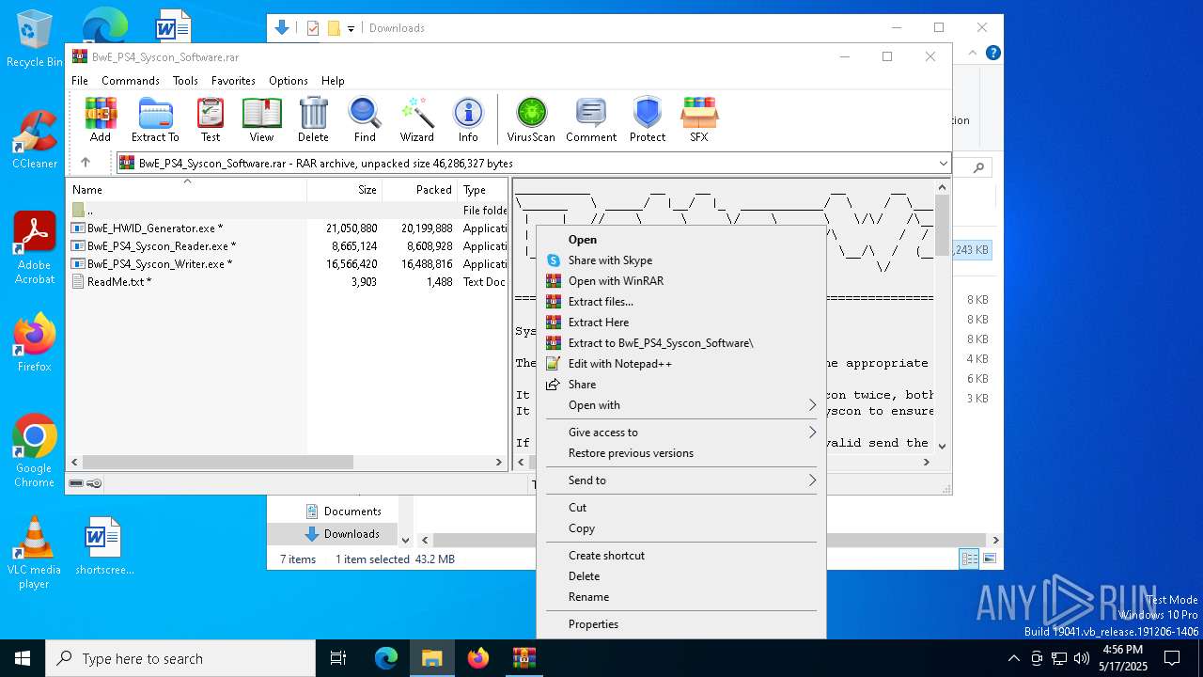Click the Comment toolbar icon
This screenshot has height=677, width=1203.
click(x=591, y=119)
